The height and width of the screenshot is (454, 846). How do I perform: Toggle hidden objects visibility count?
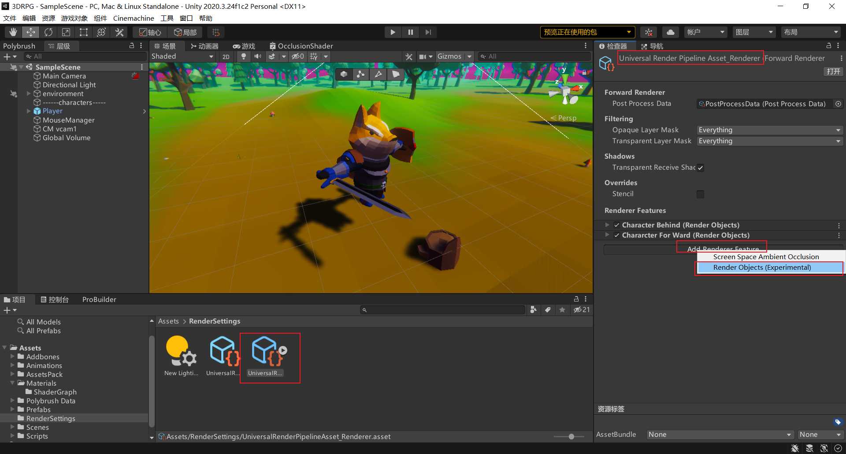[298, 56]
